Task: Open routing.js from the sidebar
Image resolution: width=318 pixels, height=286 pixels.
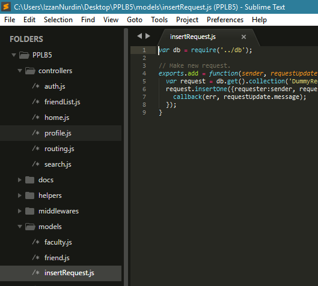Action: [x=60, y=149]
